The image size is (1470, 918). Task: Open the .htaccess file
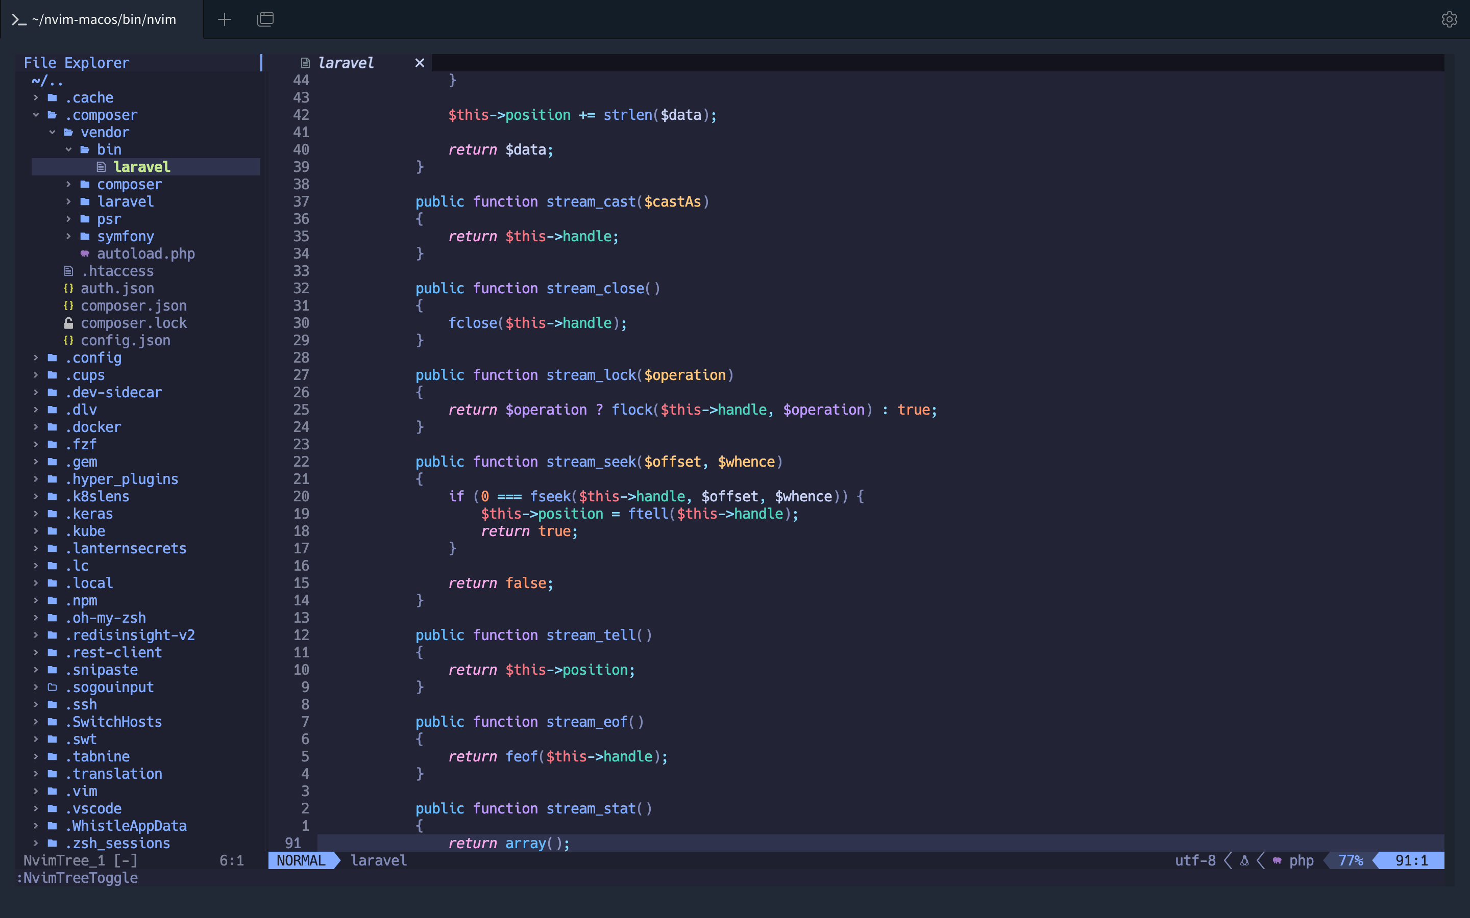[117, 271]
